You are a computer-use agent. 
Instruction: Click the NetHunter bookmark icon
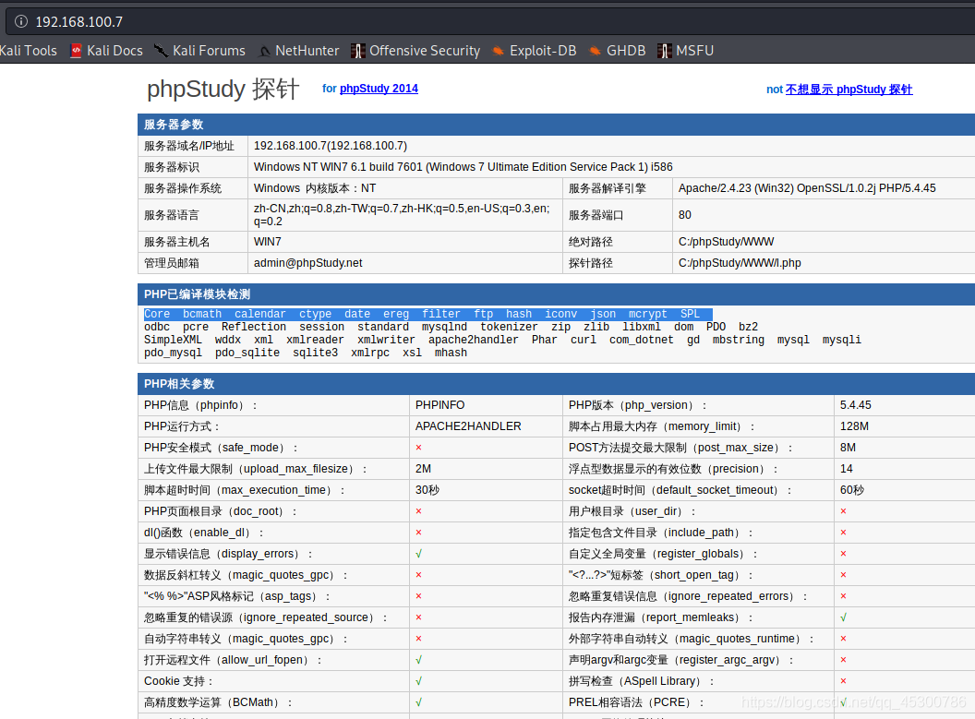pos(265,52)
